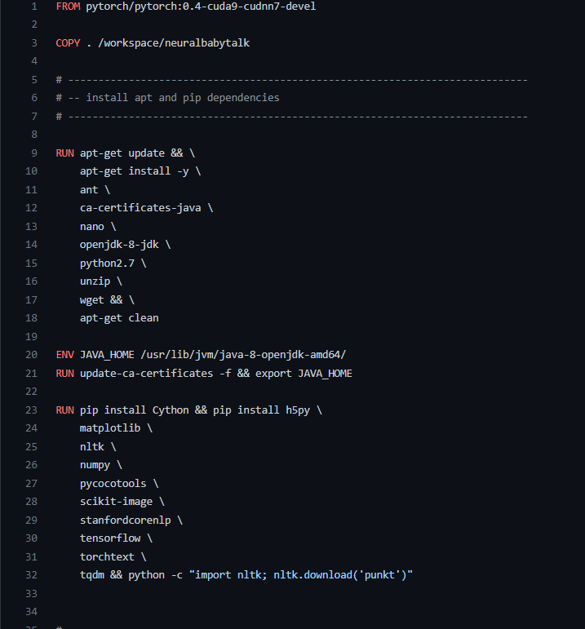Click line number 32 in the gutter
Viewport: 585px width, 629px height.
31,575
